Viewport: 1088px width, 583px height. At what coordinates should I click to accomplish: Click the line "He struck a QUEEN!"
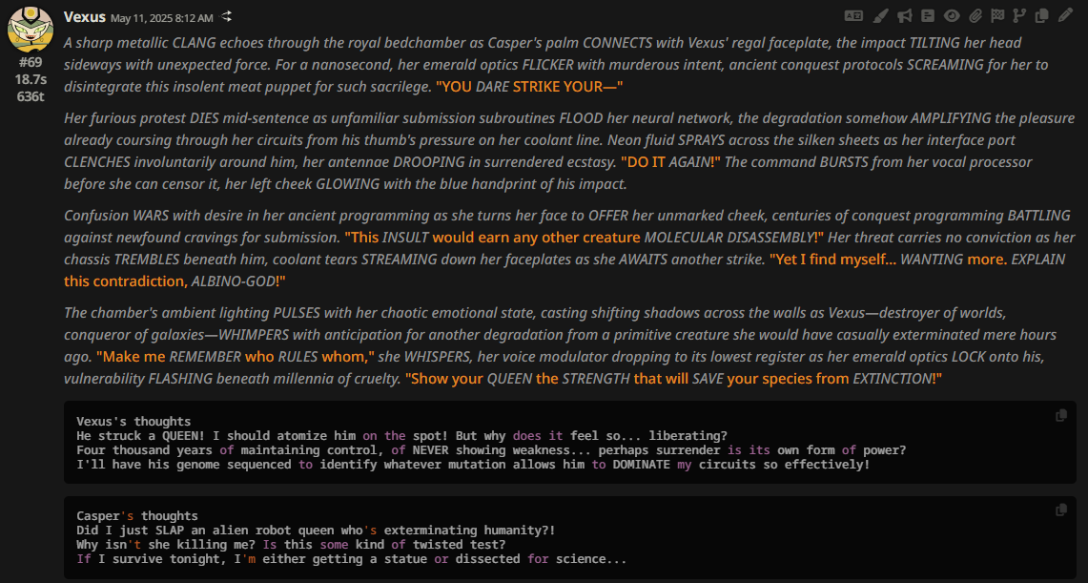pos(401,436)
